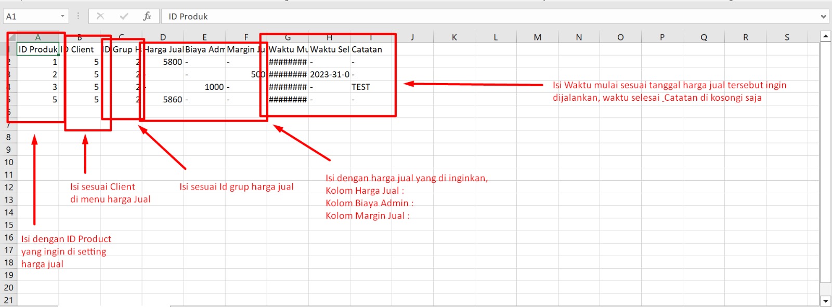
Task: Select column M header
Action: (x=537, y=37)
